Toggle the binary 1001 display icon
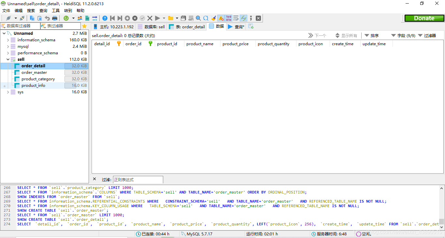Viewport: 445px width, 238px height. (229, 18)
